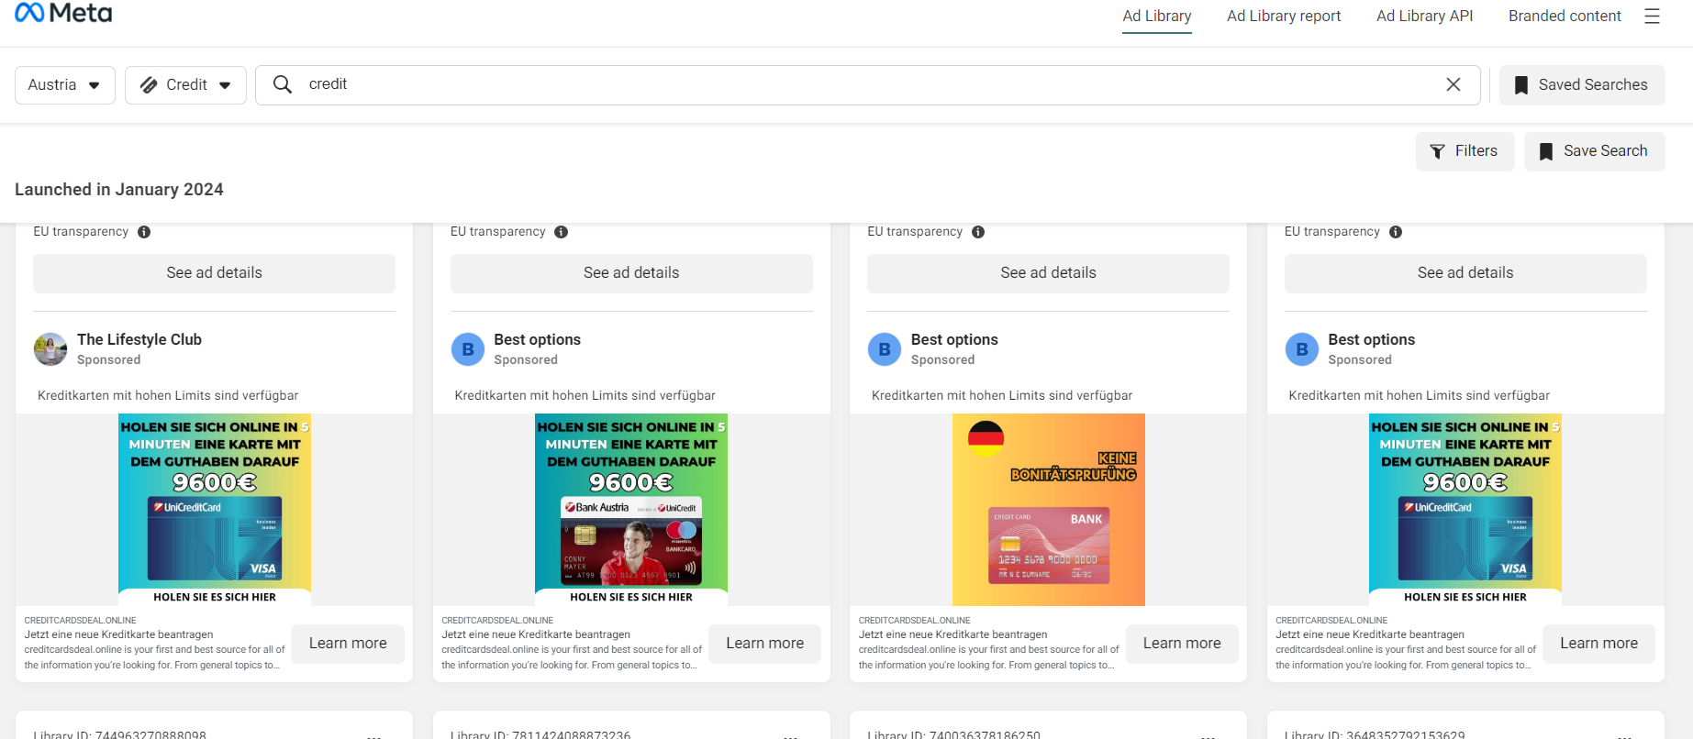Open the Ad Library API tab

[1424, 16]
